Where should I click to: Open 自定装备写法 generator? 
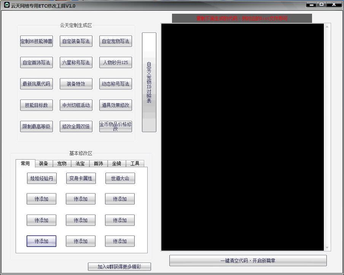coord(76,41)
